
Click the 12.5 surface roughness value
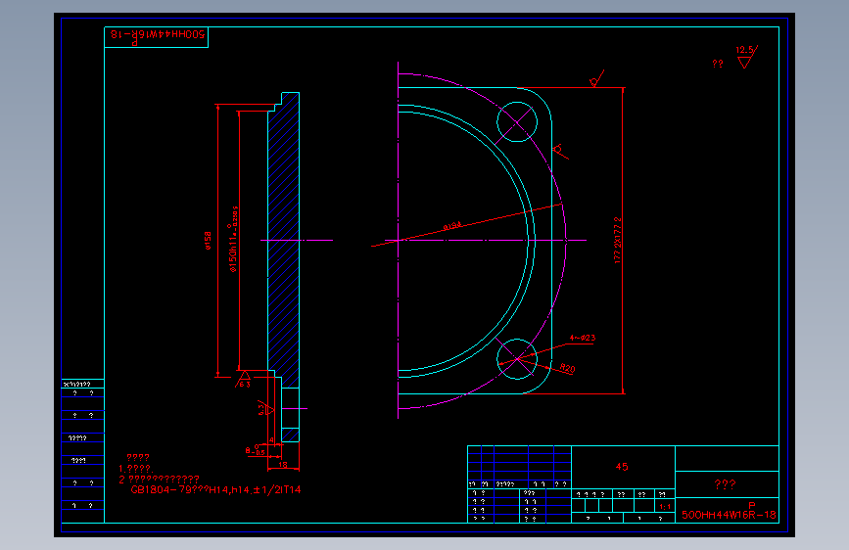(744, 50)
